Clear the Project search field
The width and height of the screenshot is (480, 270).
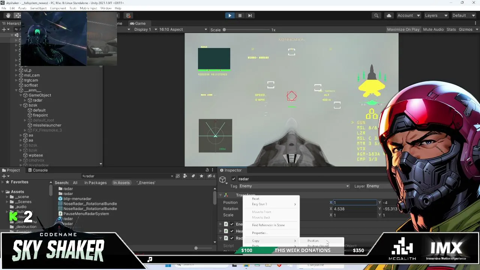click(172, 176)
